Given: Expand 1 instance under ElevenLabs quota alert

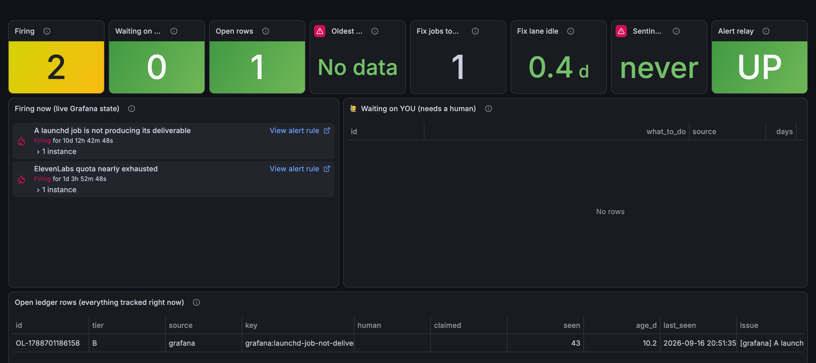Looking at the screenshot, I should coord(56,190).
